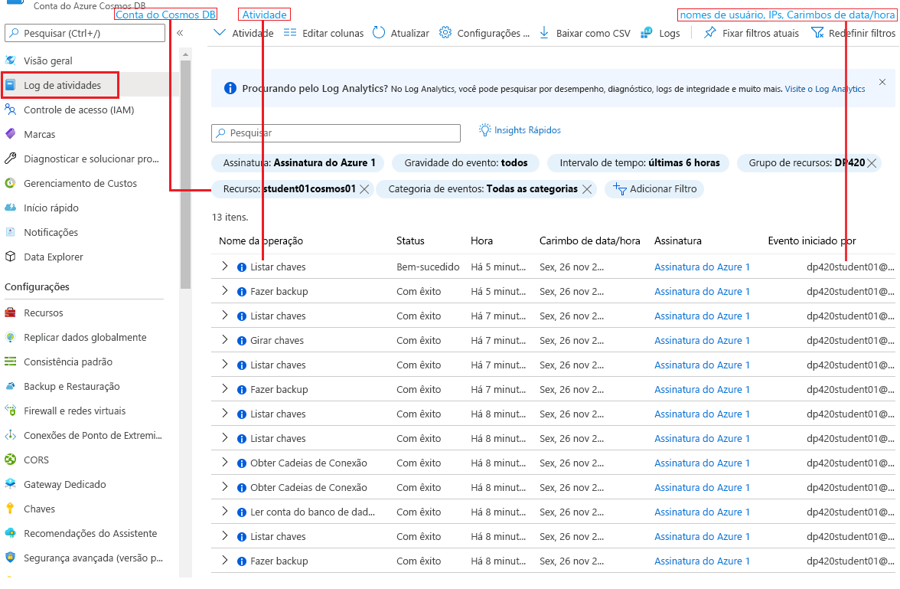
Task: Click Fixar filtros atuais
Action: pyautogui.click(x=752, y=34)
